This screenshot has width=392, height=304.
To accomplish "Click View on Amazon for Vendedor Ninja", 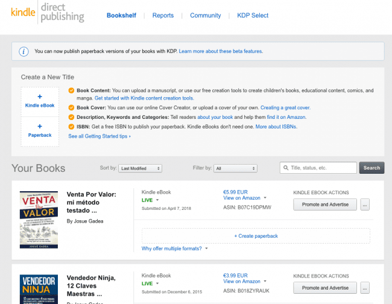I will (242, 282).
